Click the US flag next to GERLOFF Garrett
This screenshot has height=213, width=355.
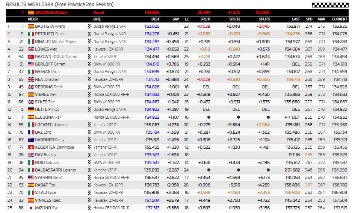click(31, 64)
